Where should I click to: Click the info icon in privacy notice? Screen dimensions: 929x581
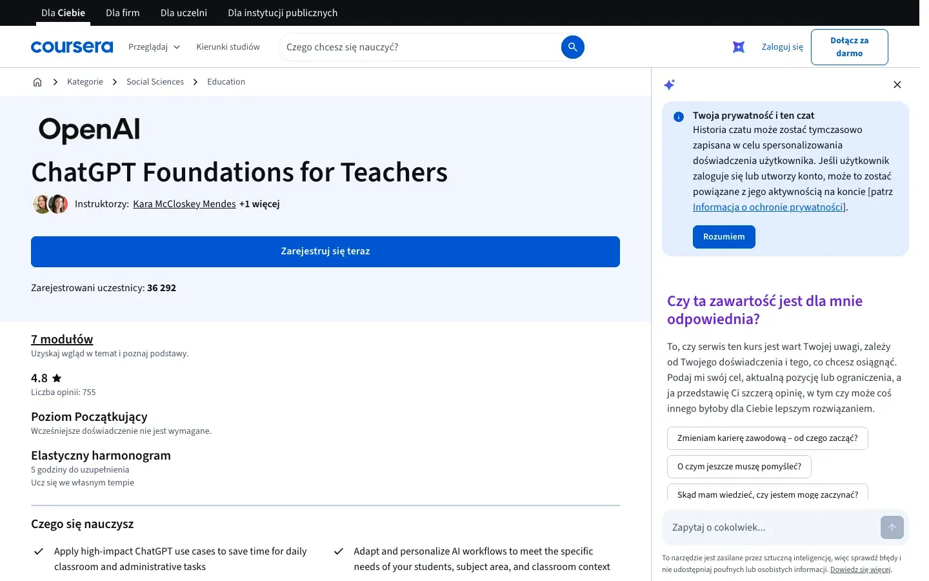679,117
